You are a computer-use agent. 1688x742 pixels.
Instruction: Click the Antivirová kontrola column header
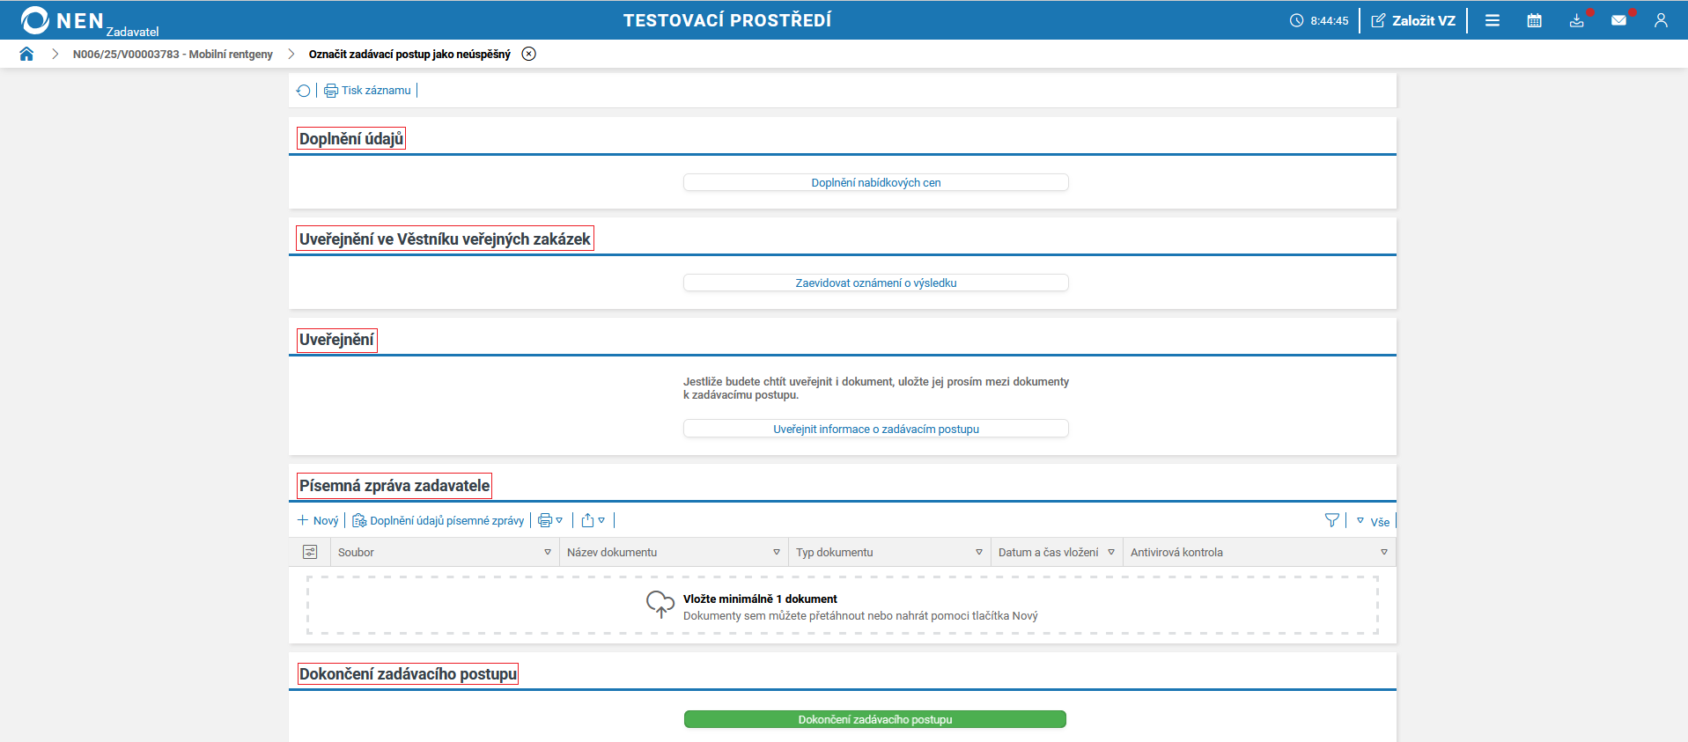point(1259,552)
